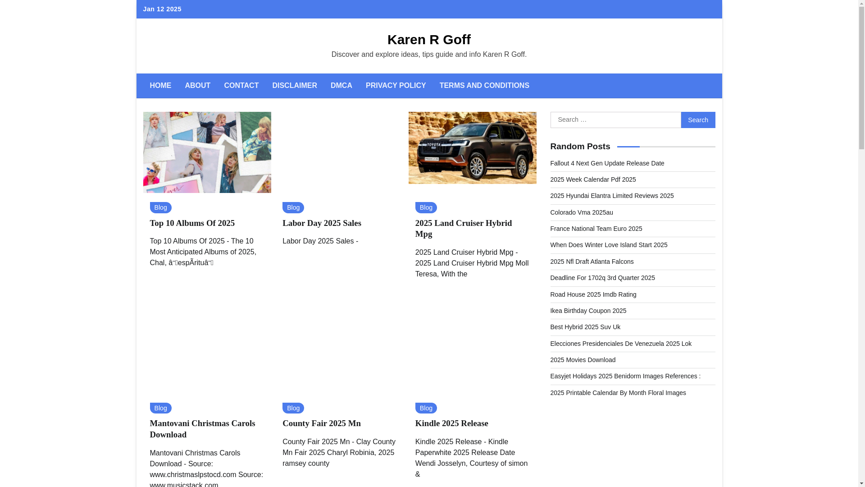Image resolution: width=865 pixels, height=487 pixels.
Task: Open When Does Winter Love Island link
Action: [x=609, y=245]
